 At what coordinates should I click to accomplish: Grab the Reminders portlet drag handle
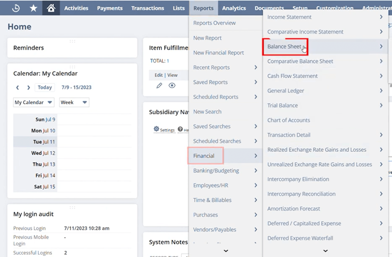(72, 41)
